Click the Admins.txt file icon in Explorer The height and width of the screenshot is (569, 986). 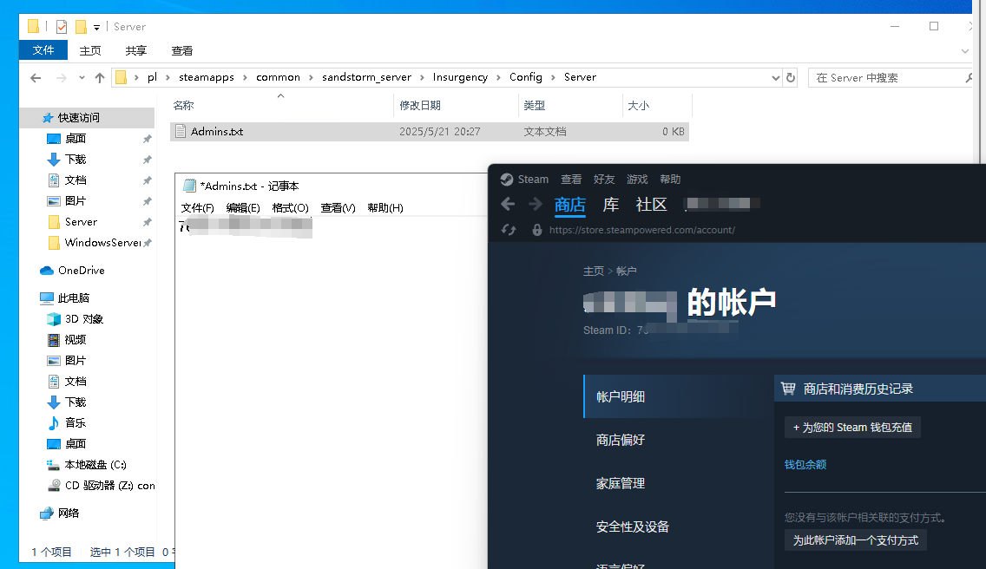181,131
